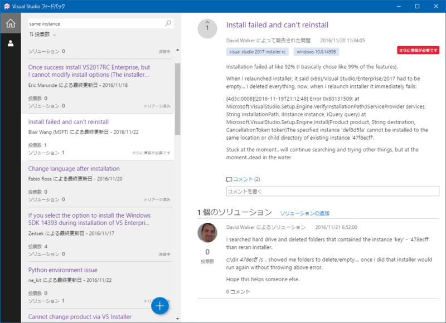Click the solution vote count '0'

tap(207, 252)
